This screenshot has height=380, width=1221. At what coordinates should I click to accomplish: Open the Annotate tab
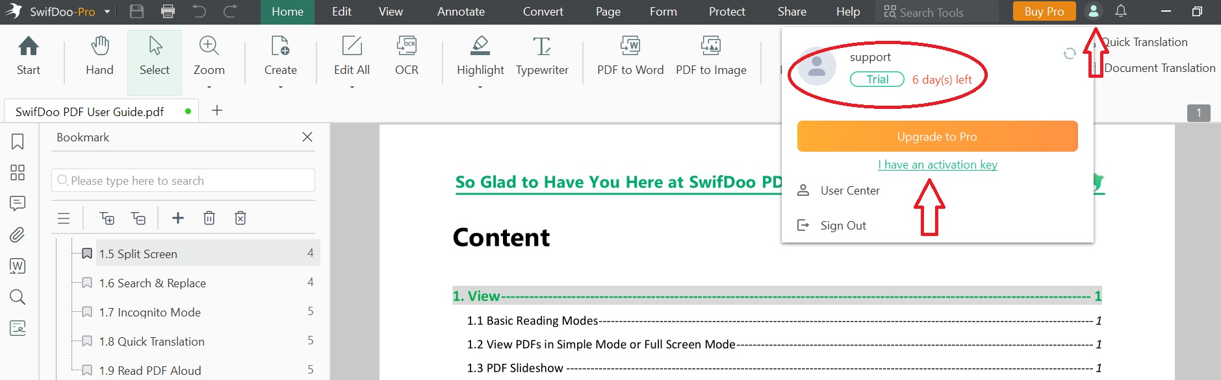tap(461, 12)
